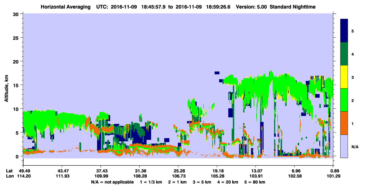Click the orange 1 colorbar segment
This screenshot has height=190, width=370.
pyautogui.click(x=344, y=123)
